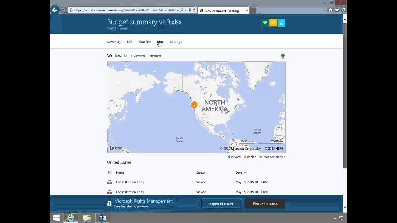This screenshot has height=223, width=397.
Task: Select Viewed status in first Chase row
Action: tap(201, 182)
